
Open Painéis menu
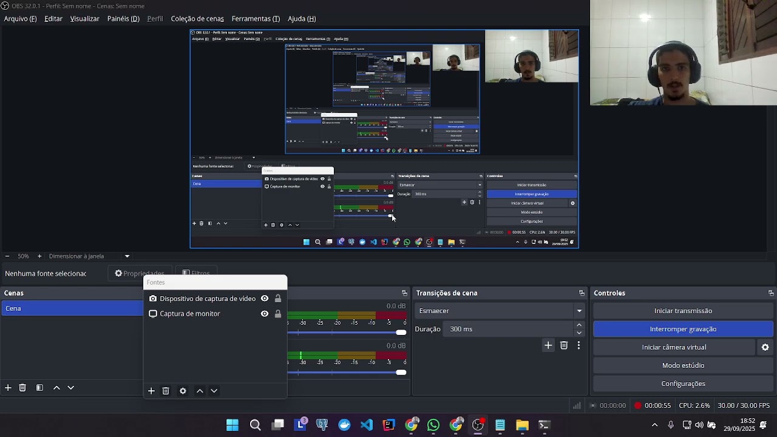(123, 19)
